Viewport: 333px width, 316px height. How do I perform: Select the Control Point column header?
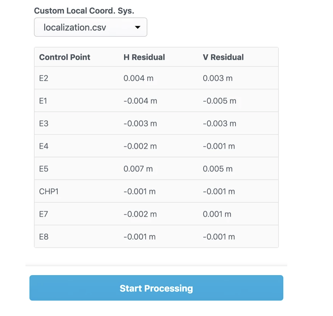coord(64,57)
